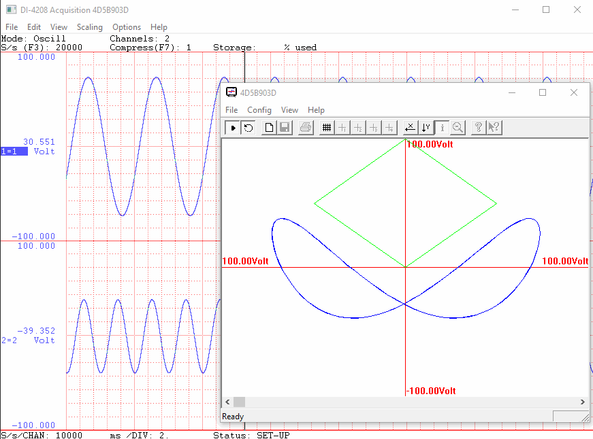This screenshot has width=593, height=439.
Task: Click the horizontal scrollbar thumb
Action: (x=239, y=402)
